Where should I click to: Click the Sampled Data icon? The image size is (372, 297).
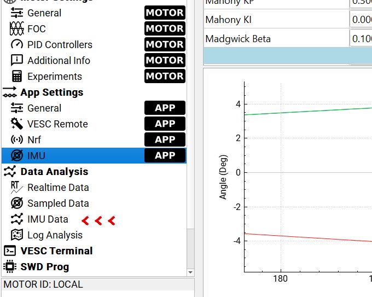coord(17,203)
